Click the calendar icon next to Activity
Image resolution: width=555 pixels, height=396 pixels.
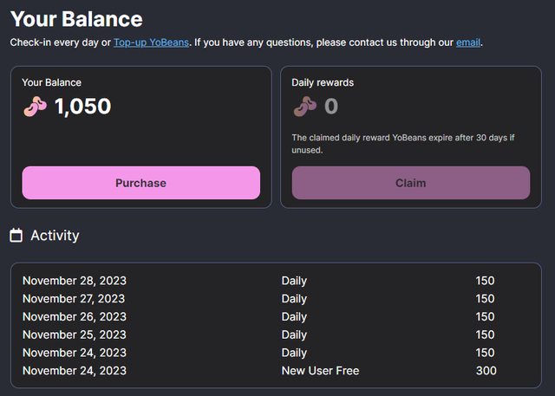(16, 235)
